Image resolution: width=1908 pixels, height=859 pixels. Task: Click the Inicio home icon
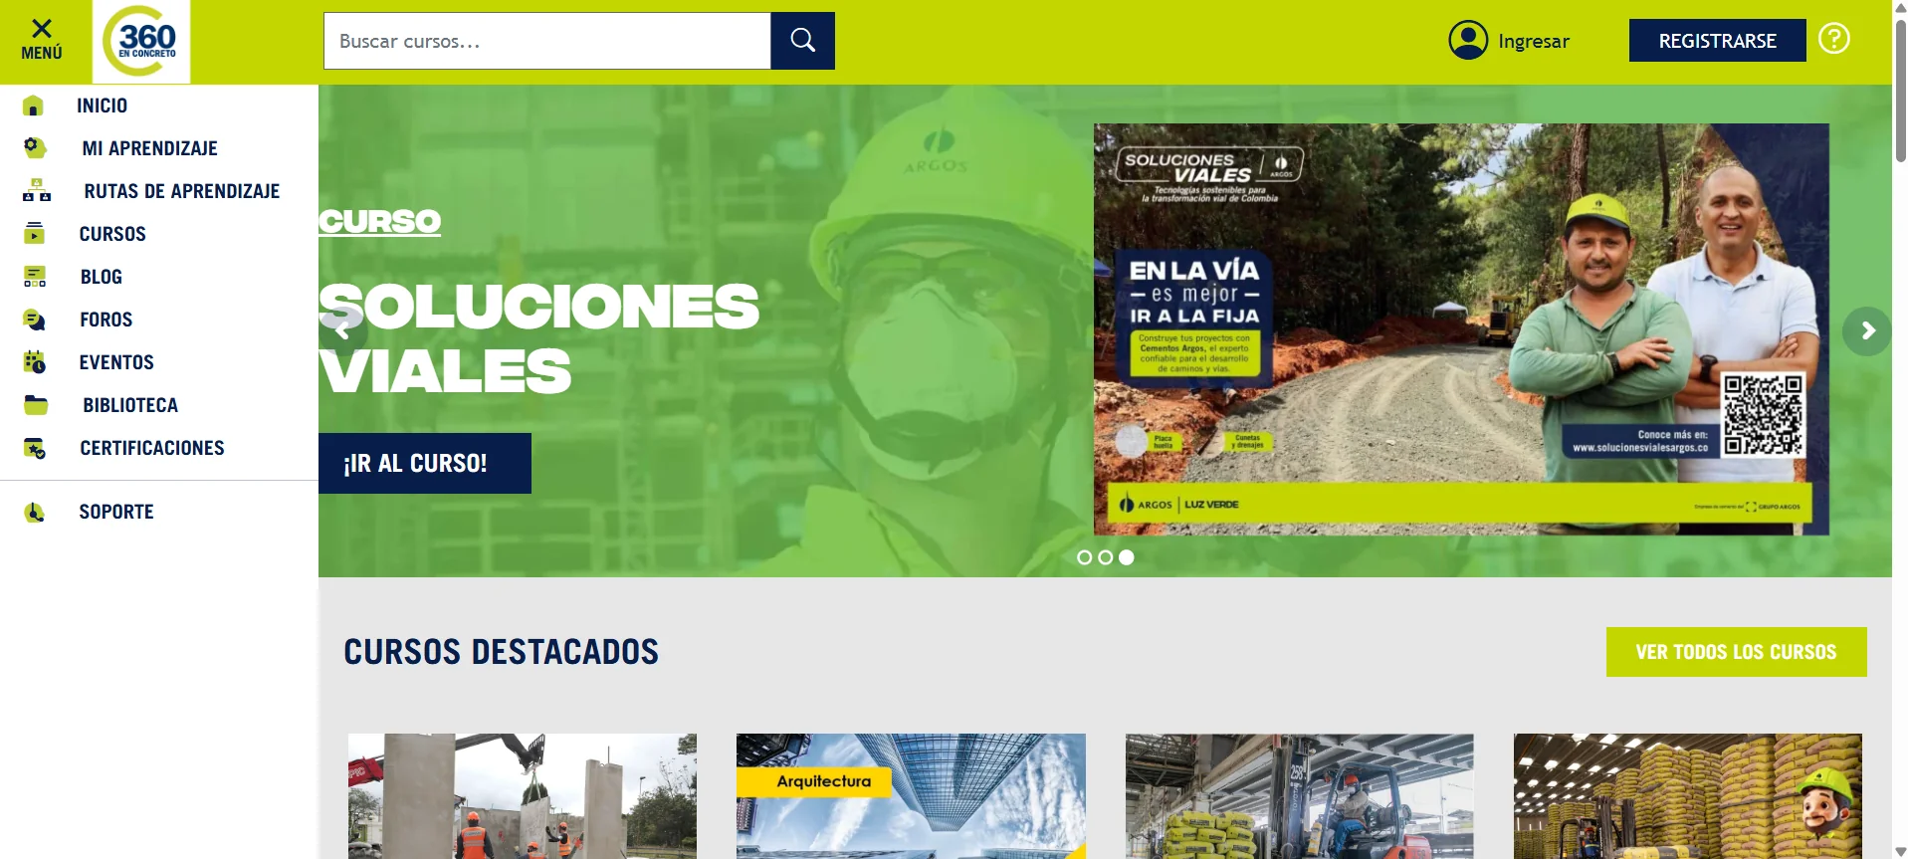(33, 106)
